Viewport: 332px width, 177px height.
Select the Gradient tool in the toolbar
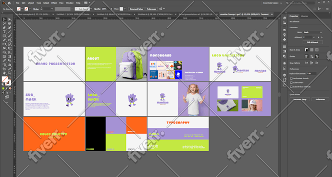(x=10, y=56)
